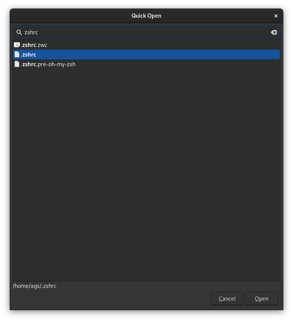The height and width of the screenshot is (321, 293).
Task: Select the .zshrc.zwc result
Action: pyautogui.click(x=146, y=45)
